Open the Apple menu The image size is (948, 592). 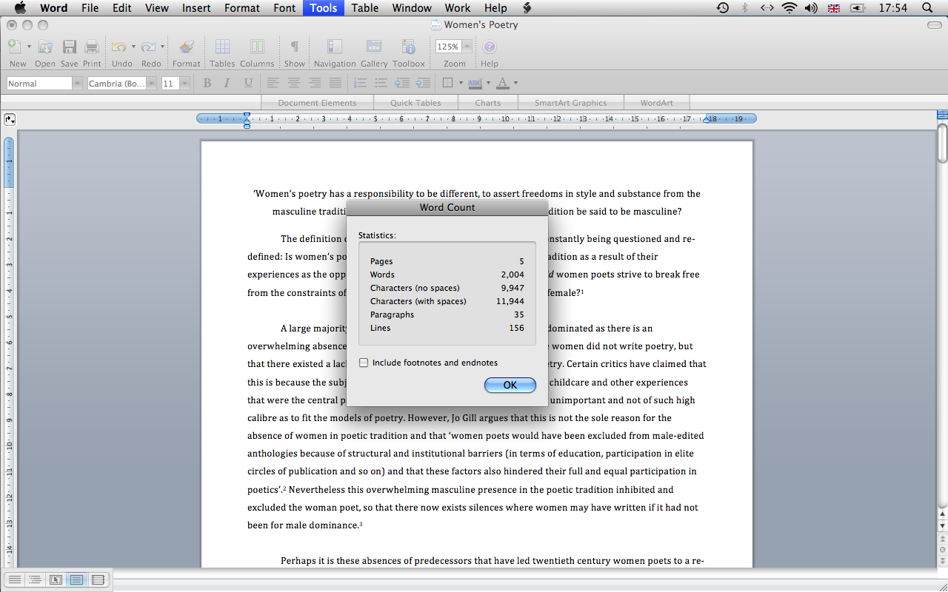(x=20, y=8)
